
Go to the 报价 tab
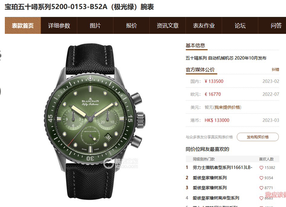[x=131, y=26]
